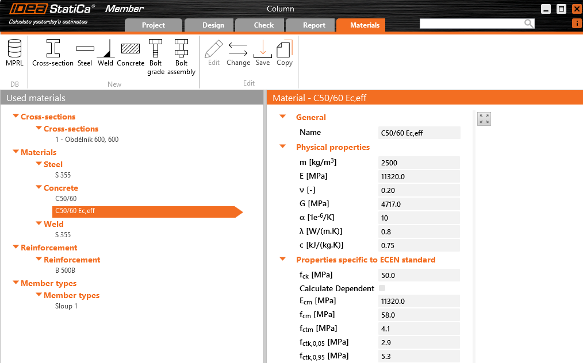Open the Report tab
This screenshot has width=583, height=363.
pos(314,25)
